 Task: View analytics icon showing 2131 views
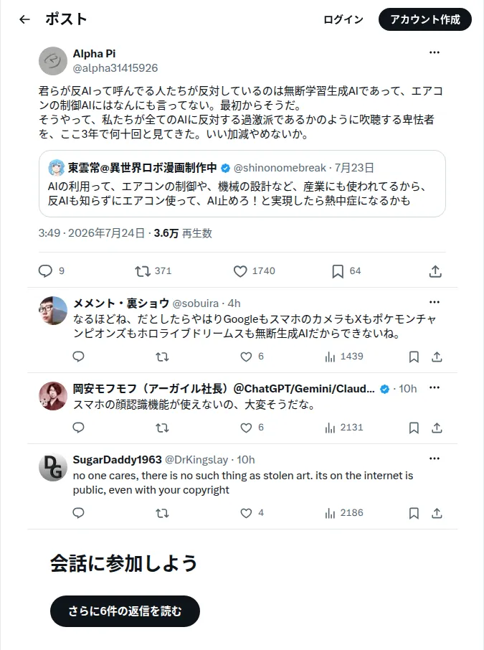click(330, 428)
